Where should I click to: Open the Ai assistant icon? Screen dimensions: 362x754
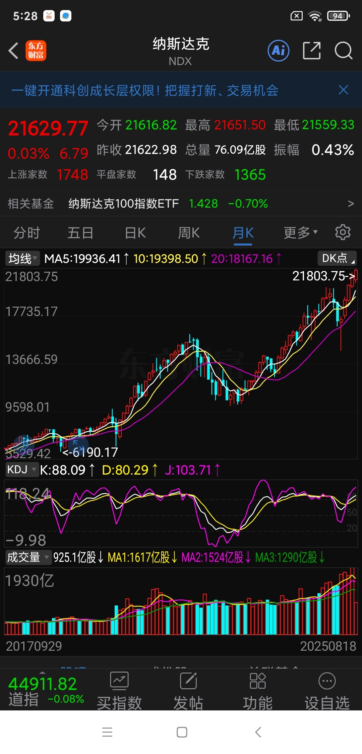pos(279,51)
